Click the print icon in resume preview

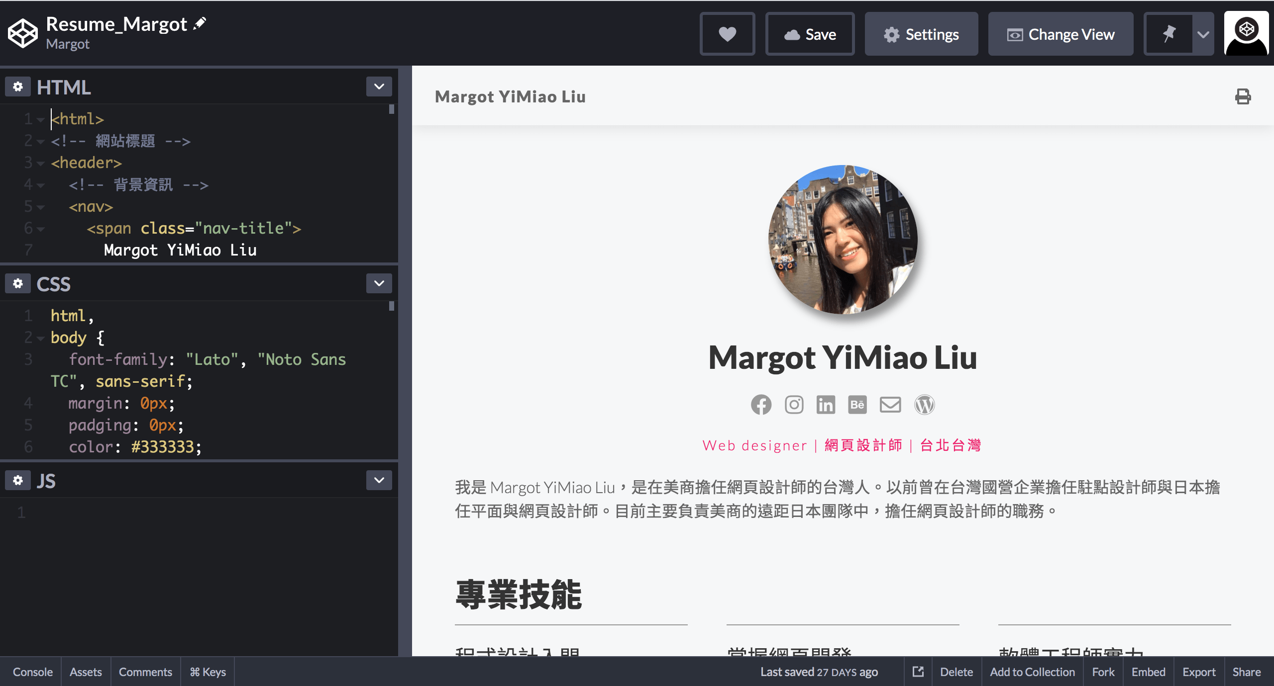click(1243, 96)
